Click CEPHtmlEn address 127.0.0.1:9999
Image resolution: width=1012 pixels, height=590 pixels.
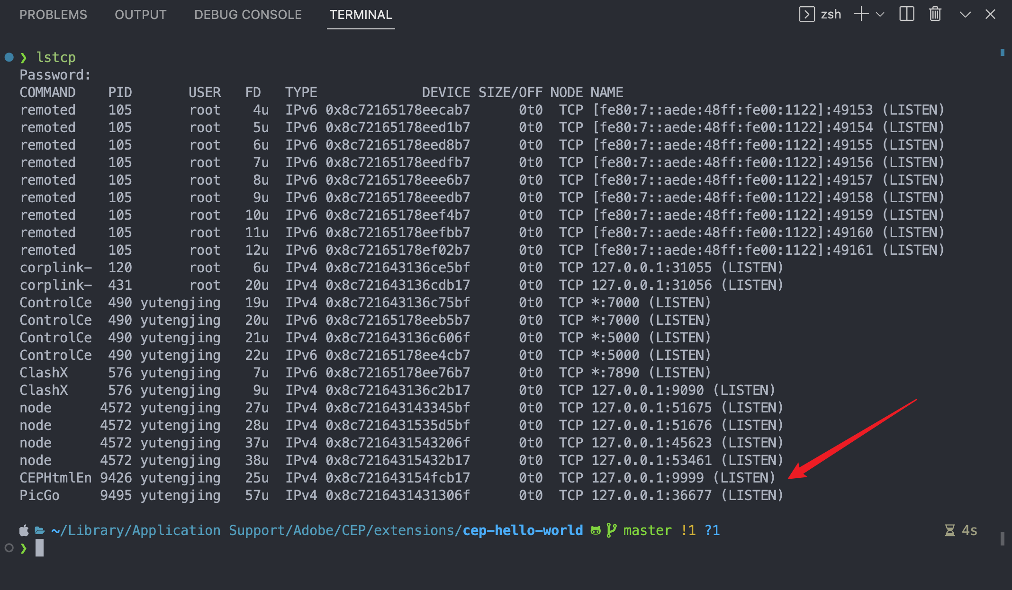648,478
